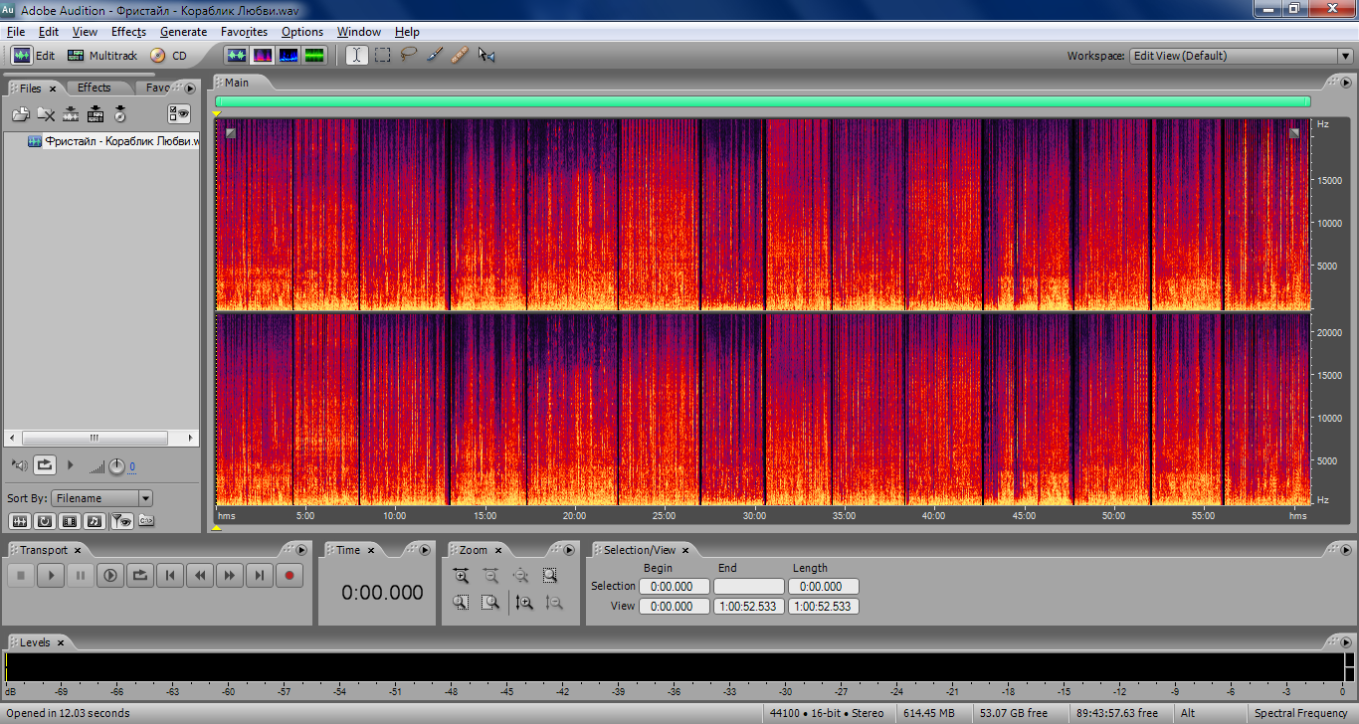Screen dimensions: 1359x724
Task: Toggle show video files filter
Action: 70,520
